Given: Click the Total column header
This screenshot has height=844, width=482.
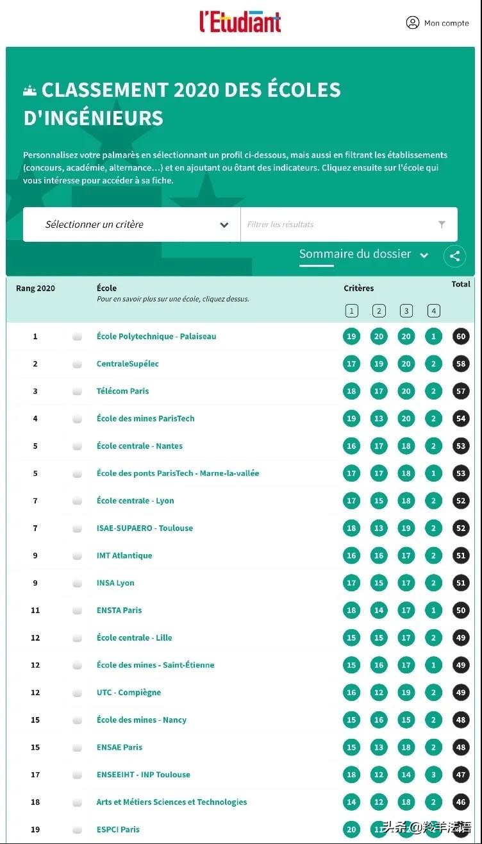Looking at the screenshot, I should [x=460, y=284].
